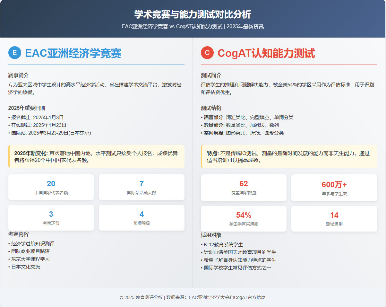Click the 2025年新变化 yellow notice box

coord(96,156)
